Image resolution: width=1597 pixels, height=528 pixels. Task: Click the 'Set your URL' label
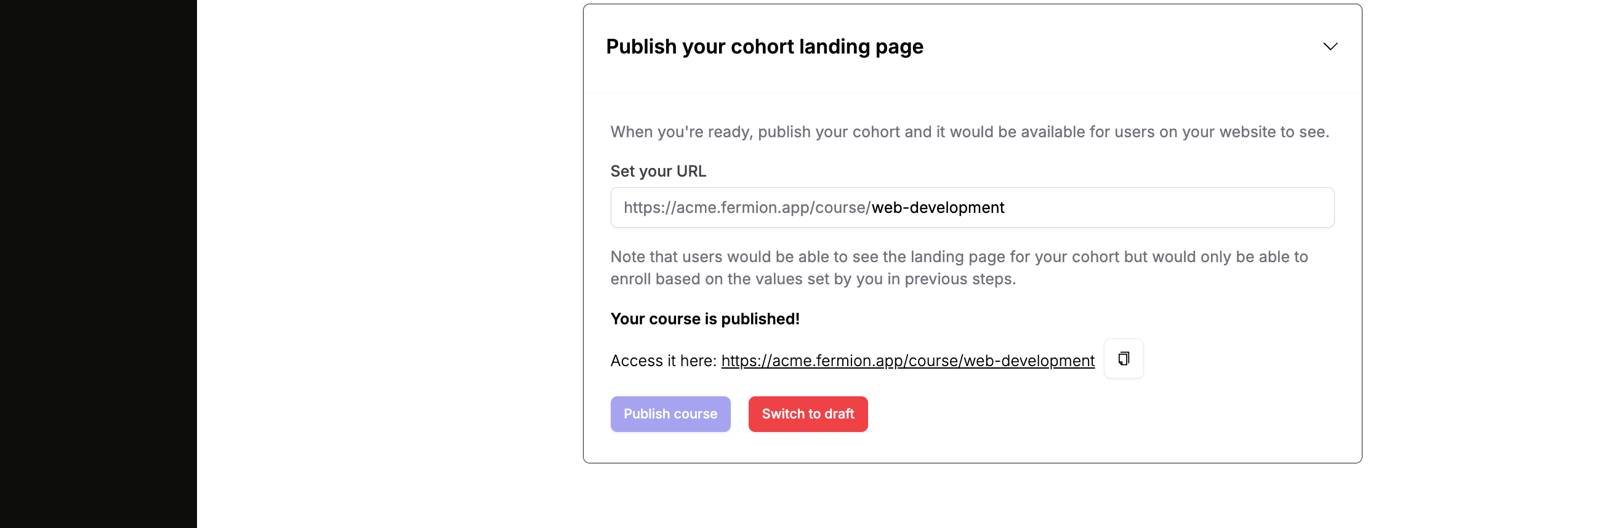click(x=658, y=171)
